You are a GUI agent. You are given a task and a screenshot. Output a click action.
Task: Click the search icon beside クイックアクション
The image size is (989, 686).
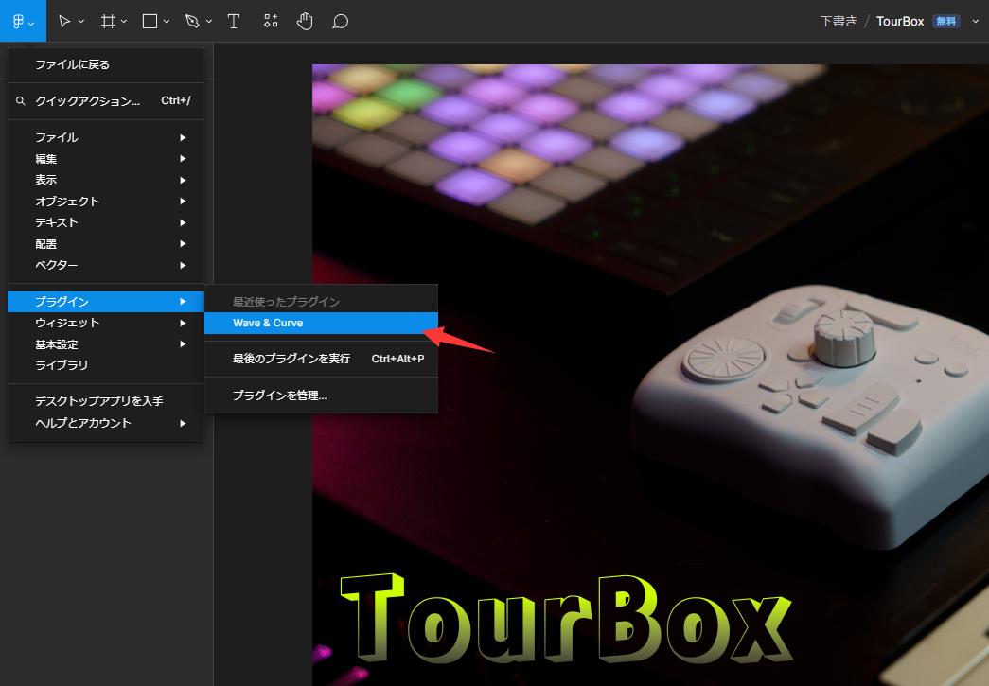pyautogui.click(x=21, y=101)
